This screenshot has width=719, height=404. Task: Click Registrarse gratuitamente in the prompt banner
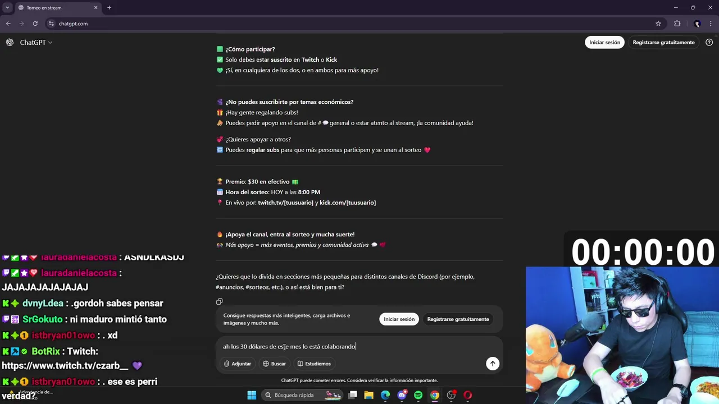point(458,319)
